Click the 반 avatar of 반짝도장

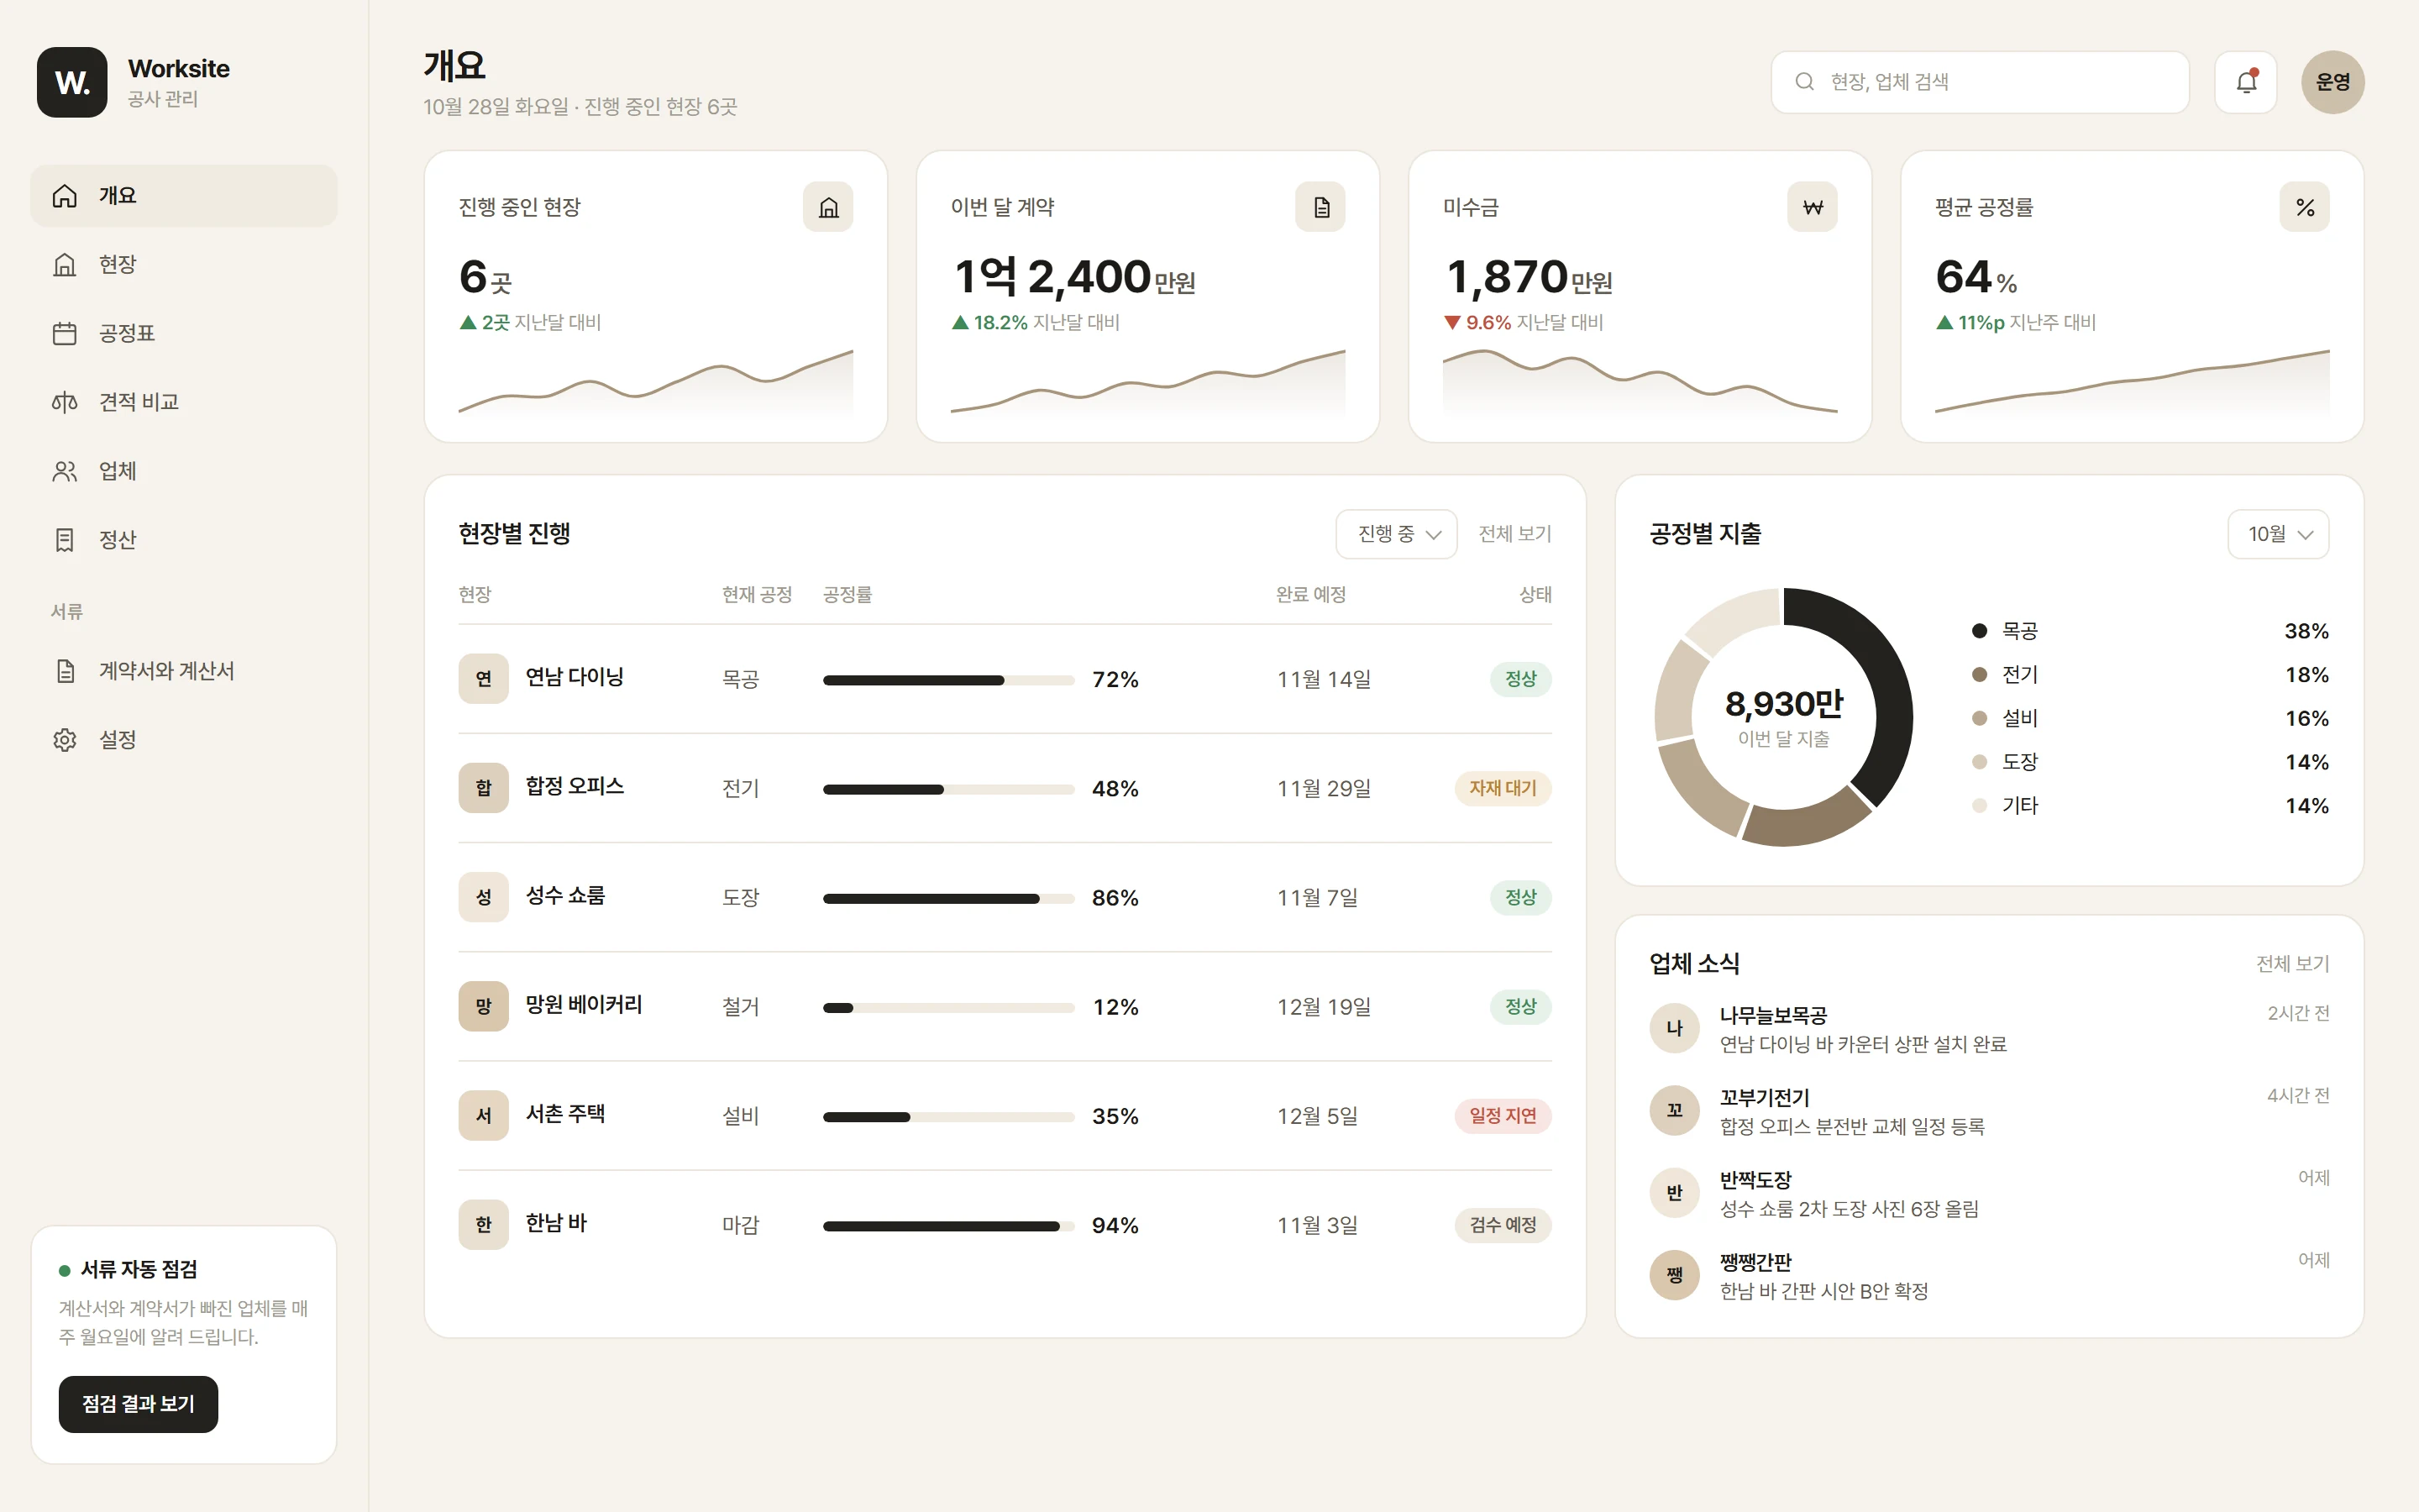click(1674, 1193)
